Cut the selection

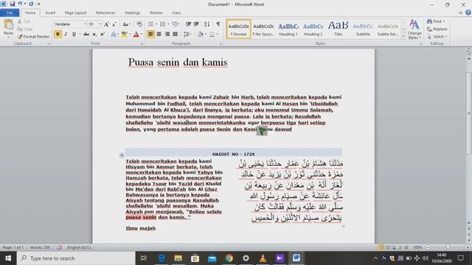(24, 21)
